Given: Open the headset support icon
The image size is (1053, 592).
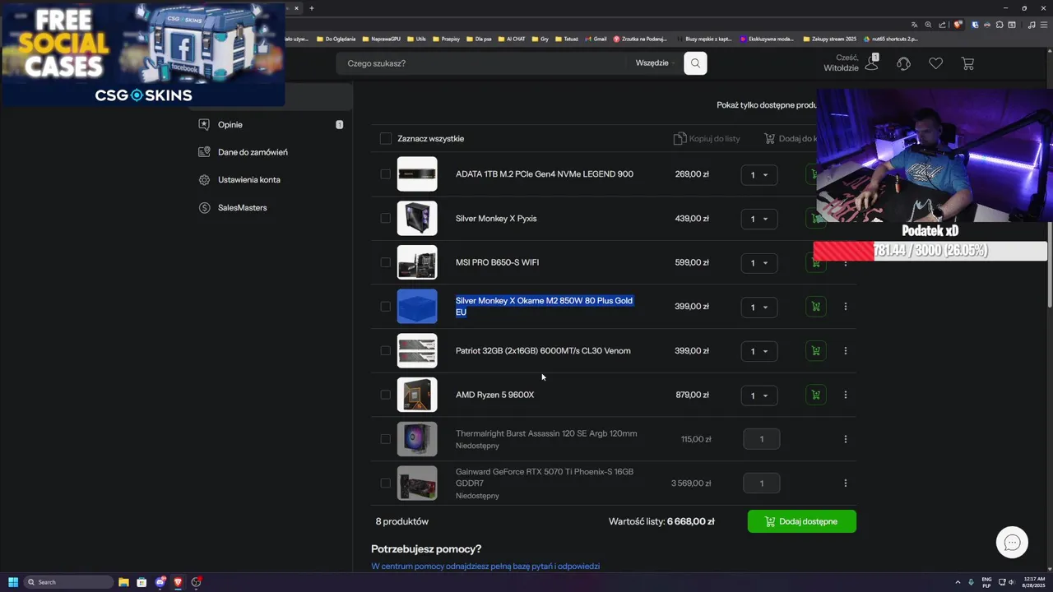Looking at the screenshot, I should coord(903,63).
